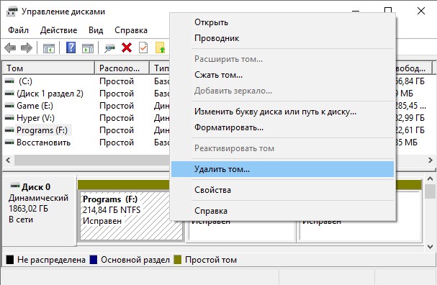Click Простой cell in Game (E:) row
437x285 pixels.
[x=117, y=106]
